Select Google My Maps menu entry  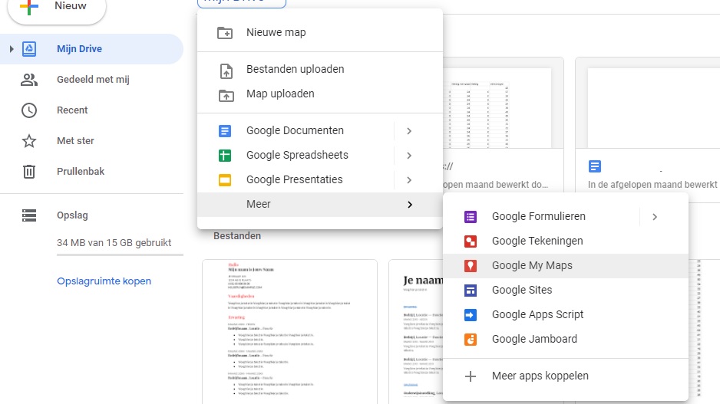pyautogui.click(x=532, y=266)
